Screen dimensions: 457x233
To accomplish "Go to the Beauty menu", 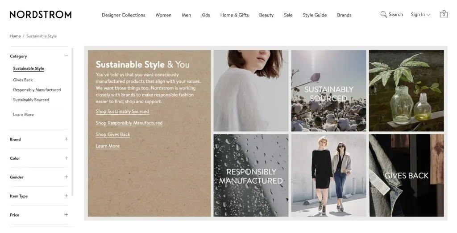I will coord(266,15).
